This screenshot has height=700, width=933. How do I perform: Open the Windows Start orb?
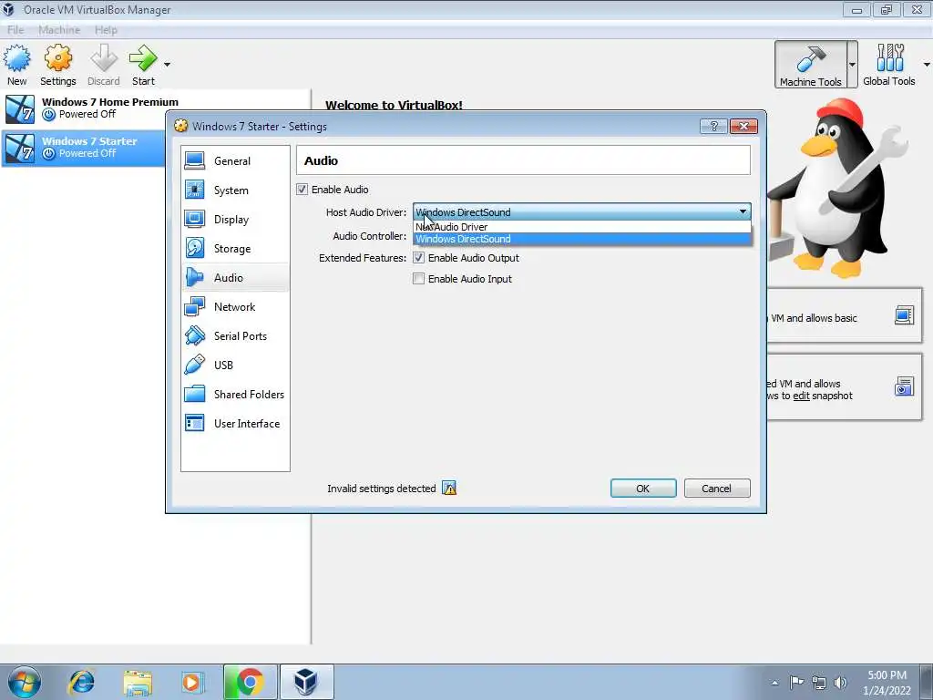(x=25, y=682)
